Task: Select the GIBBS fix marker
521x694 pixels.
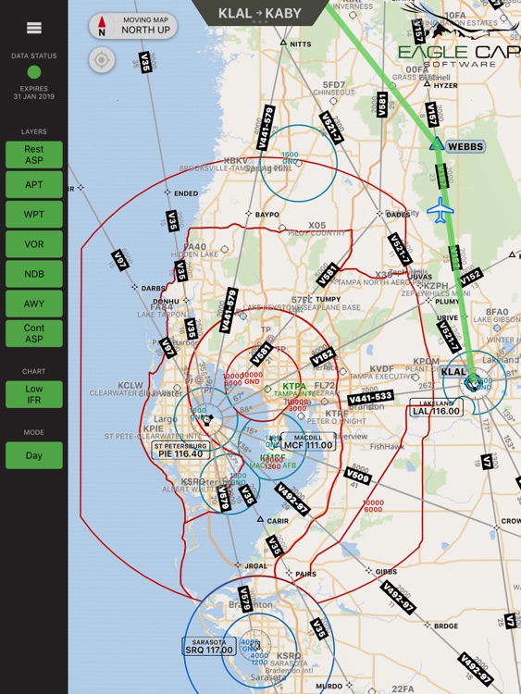Action: [368, 571]
